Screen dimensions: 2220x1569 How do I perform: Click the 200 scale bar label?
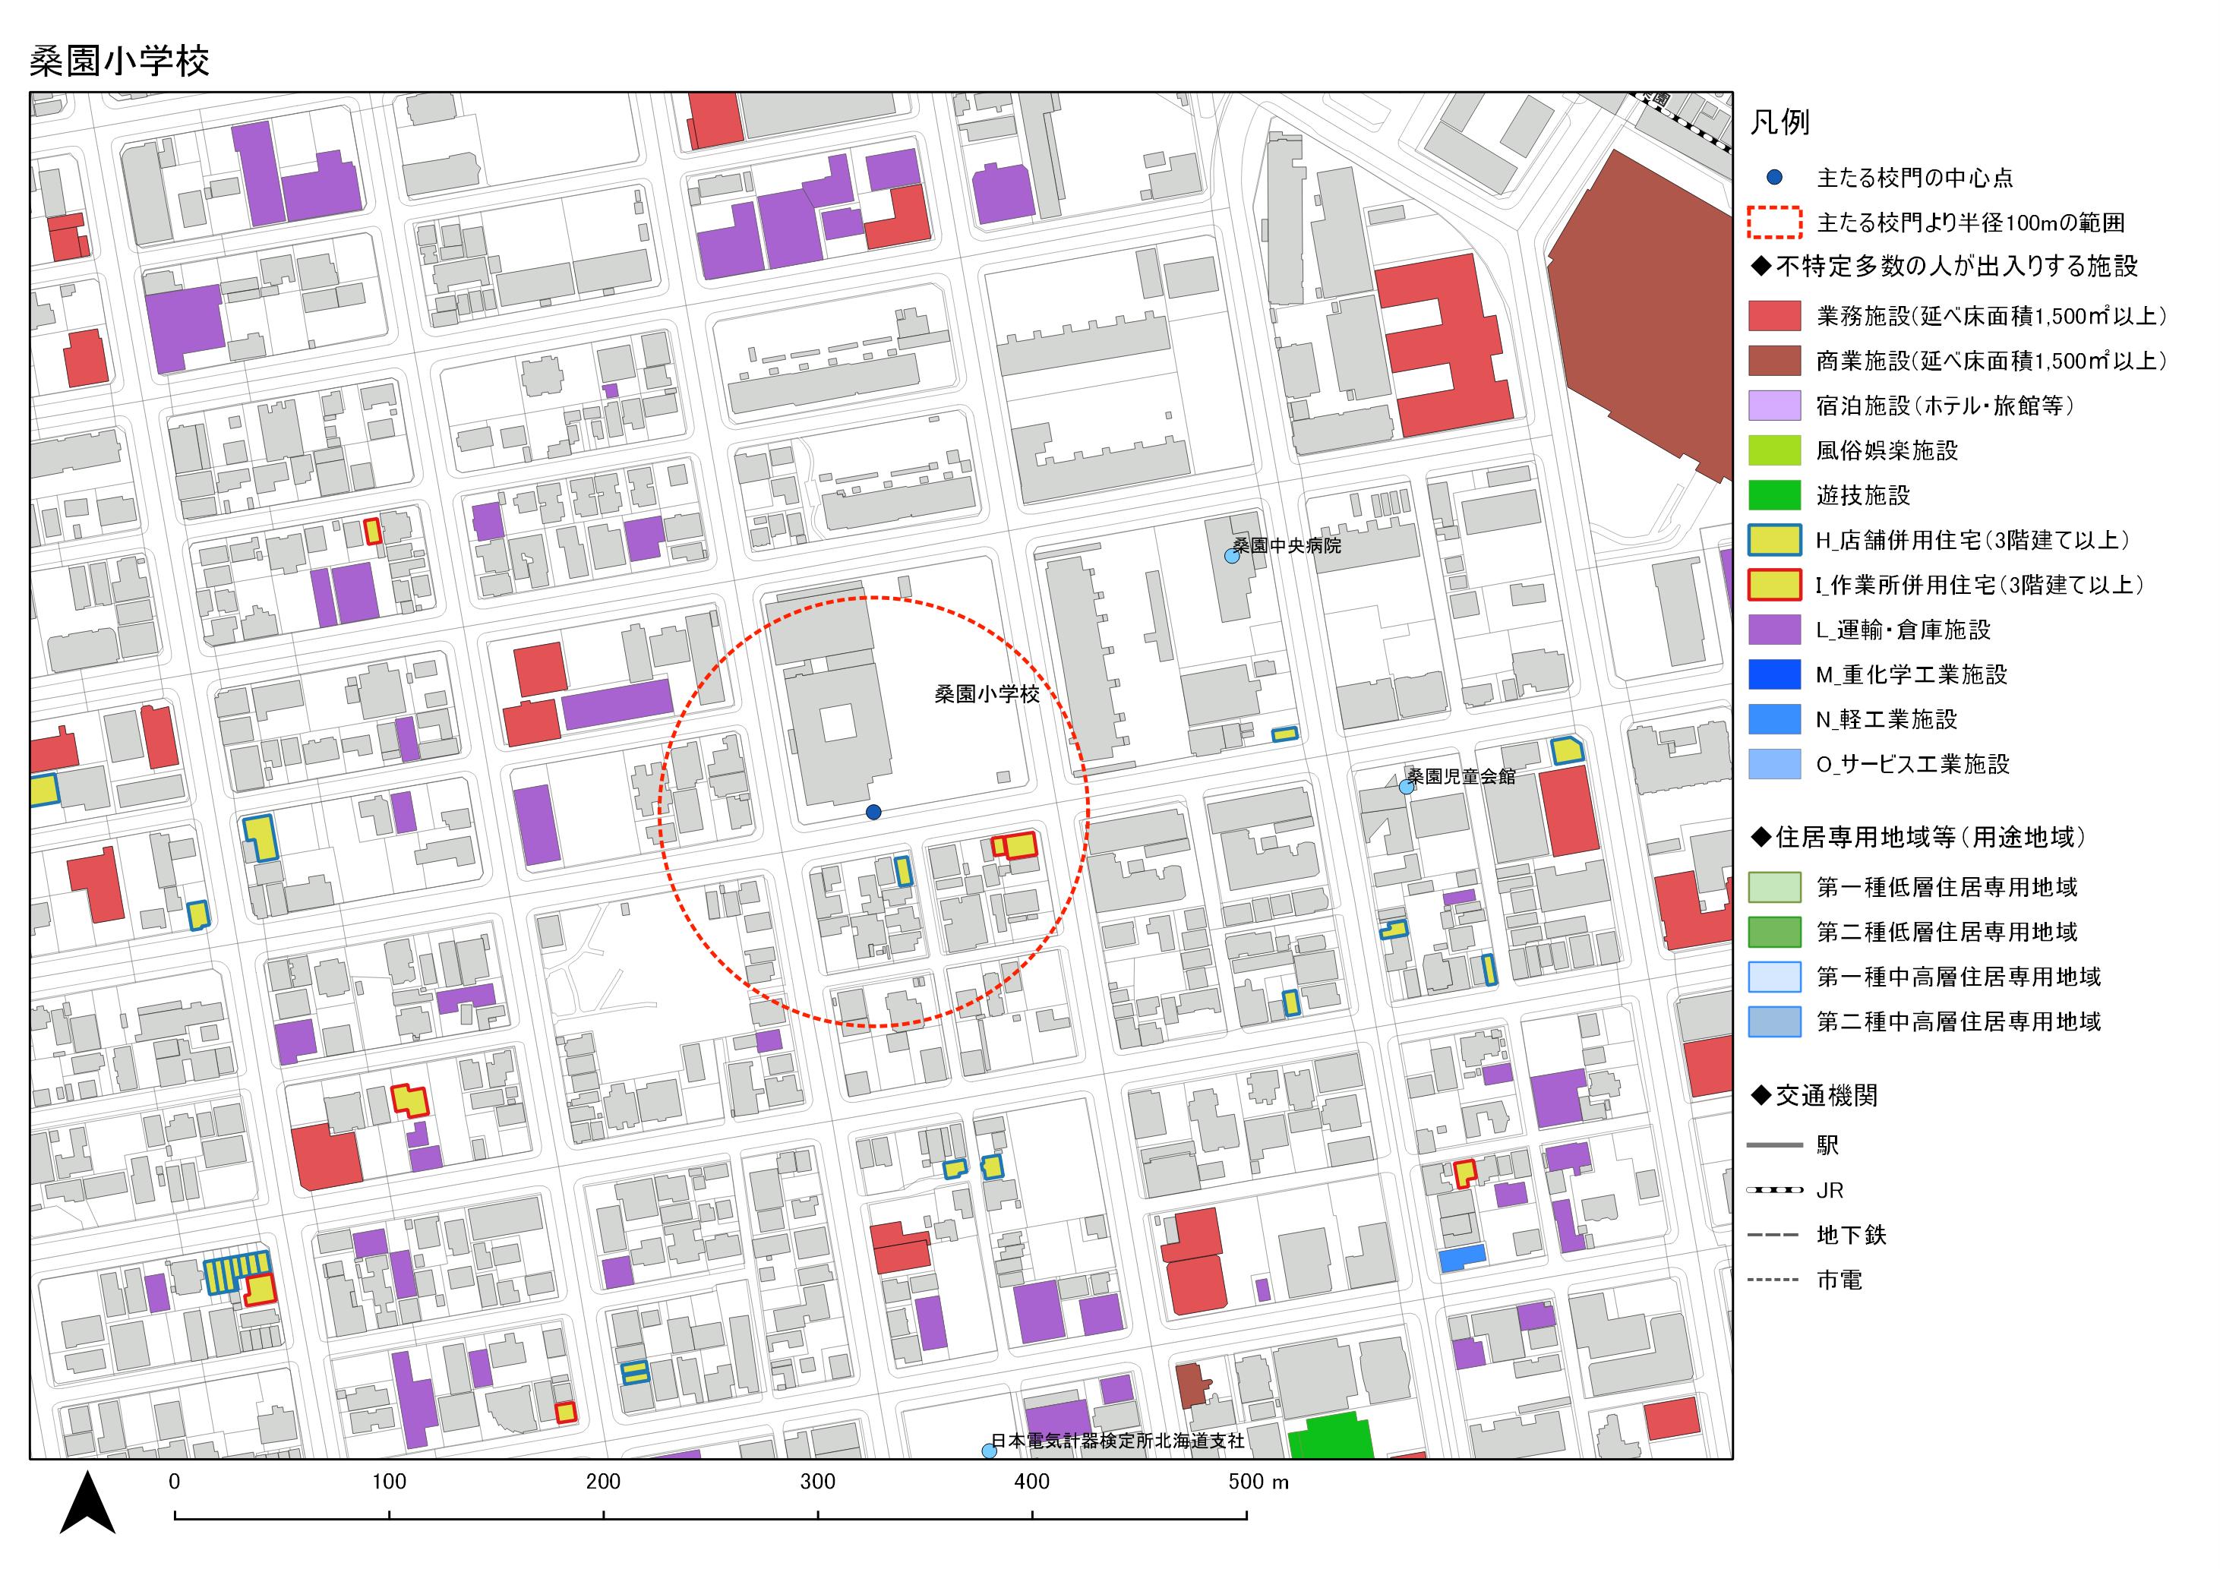pyautogui.click(x=603, y=1481)
